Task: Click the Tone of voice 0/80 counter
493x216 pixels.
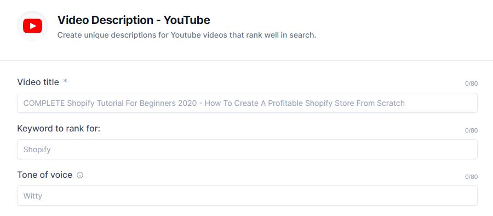Action: click(471, 177)
